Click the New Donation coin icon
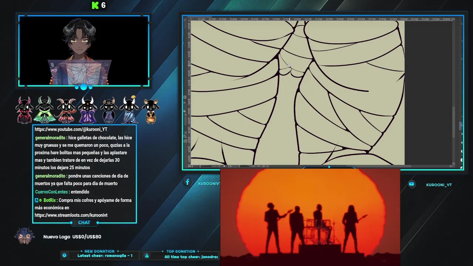Image resolution: width=473 pixels, height=266 pixels. [x=64, y=255]
